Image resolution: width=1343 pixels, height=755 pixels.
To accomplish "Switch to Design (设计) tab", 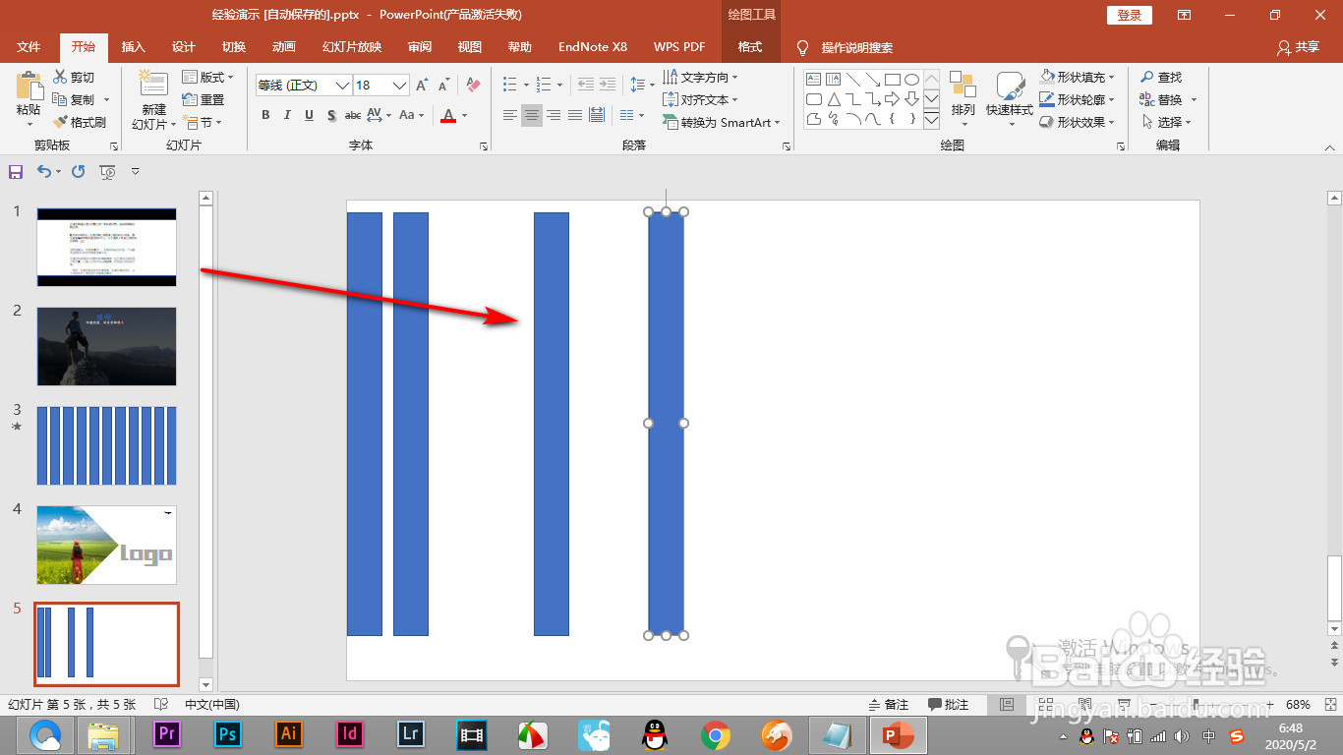I will pos(183,47).
